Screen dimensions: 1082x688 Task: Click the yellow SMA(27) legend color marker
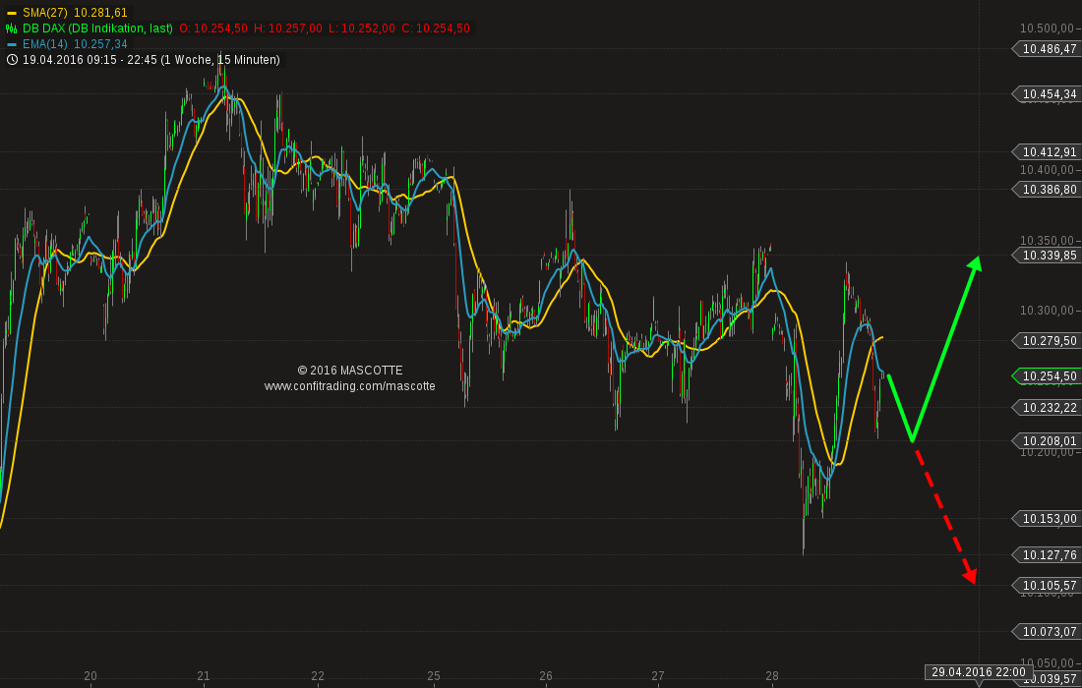(11, 13)
